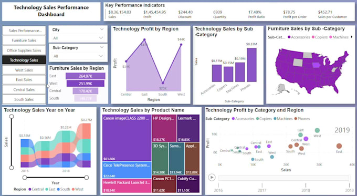Image resolution: width=357 pixels, height=196 pixels.
Task: Select the Technology Sales navigation button
Action: pos(24,60)
